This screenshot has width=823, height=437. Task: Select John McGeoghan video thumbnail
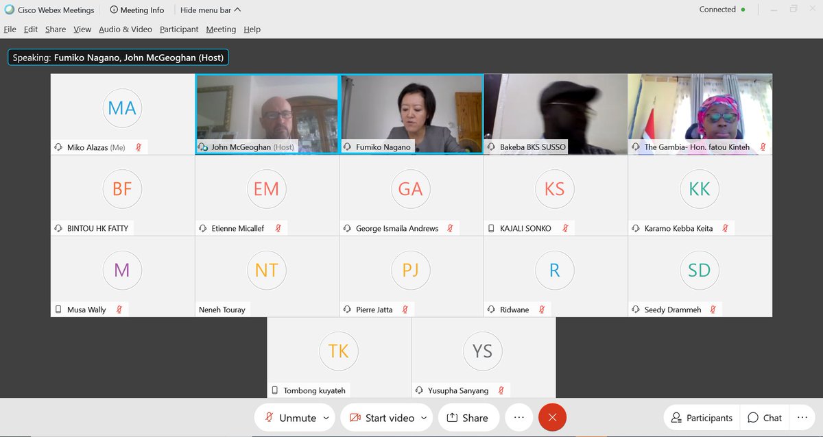click(267, 114)
